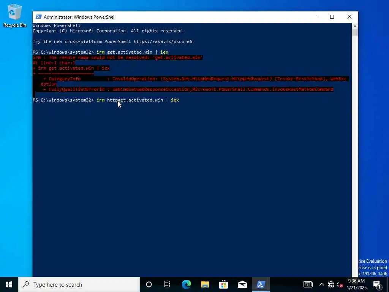
Task: Click 'httpget.activated.win' in current command
Action: (x=135, y=100)
